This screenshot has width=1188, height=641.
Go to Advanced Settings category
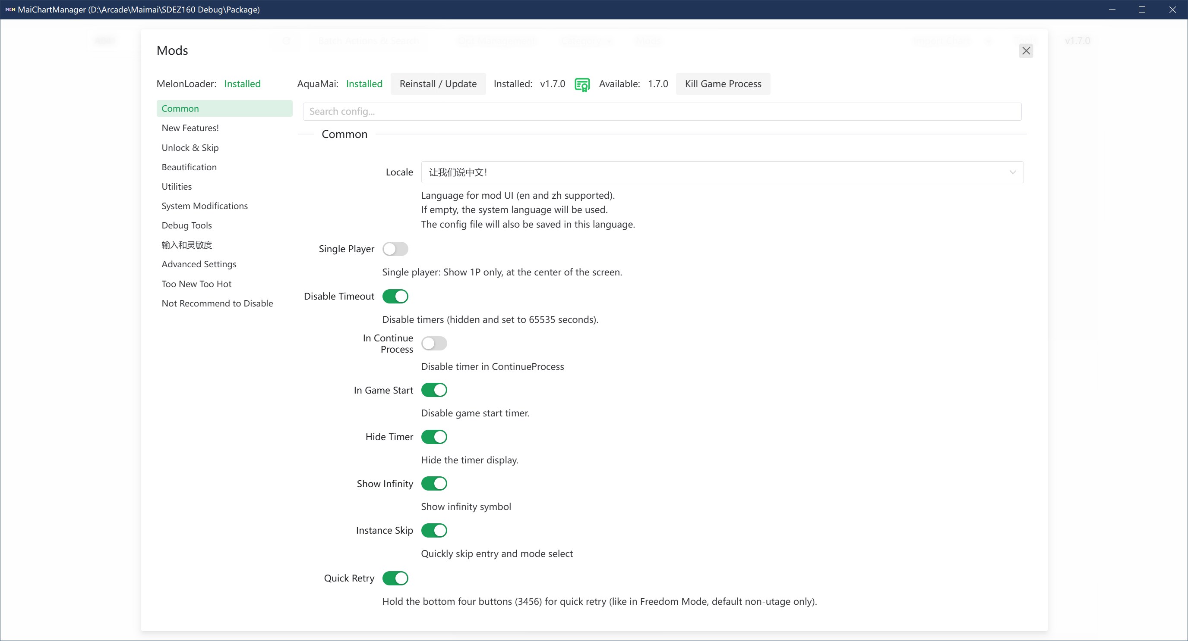coord(224,264)
